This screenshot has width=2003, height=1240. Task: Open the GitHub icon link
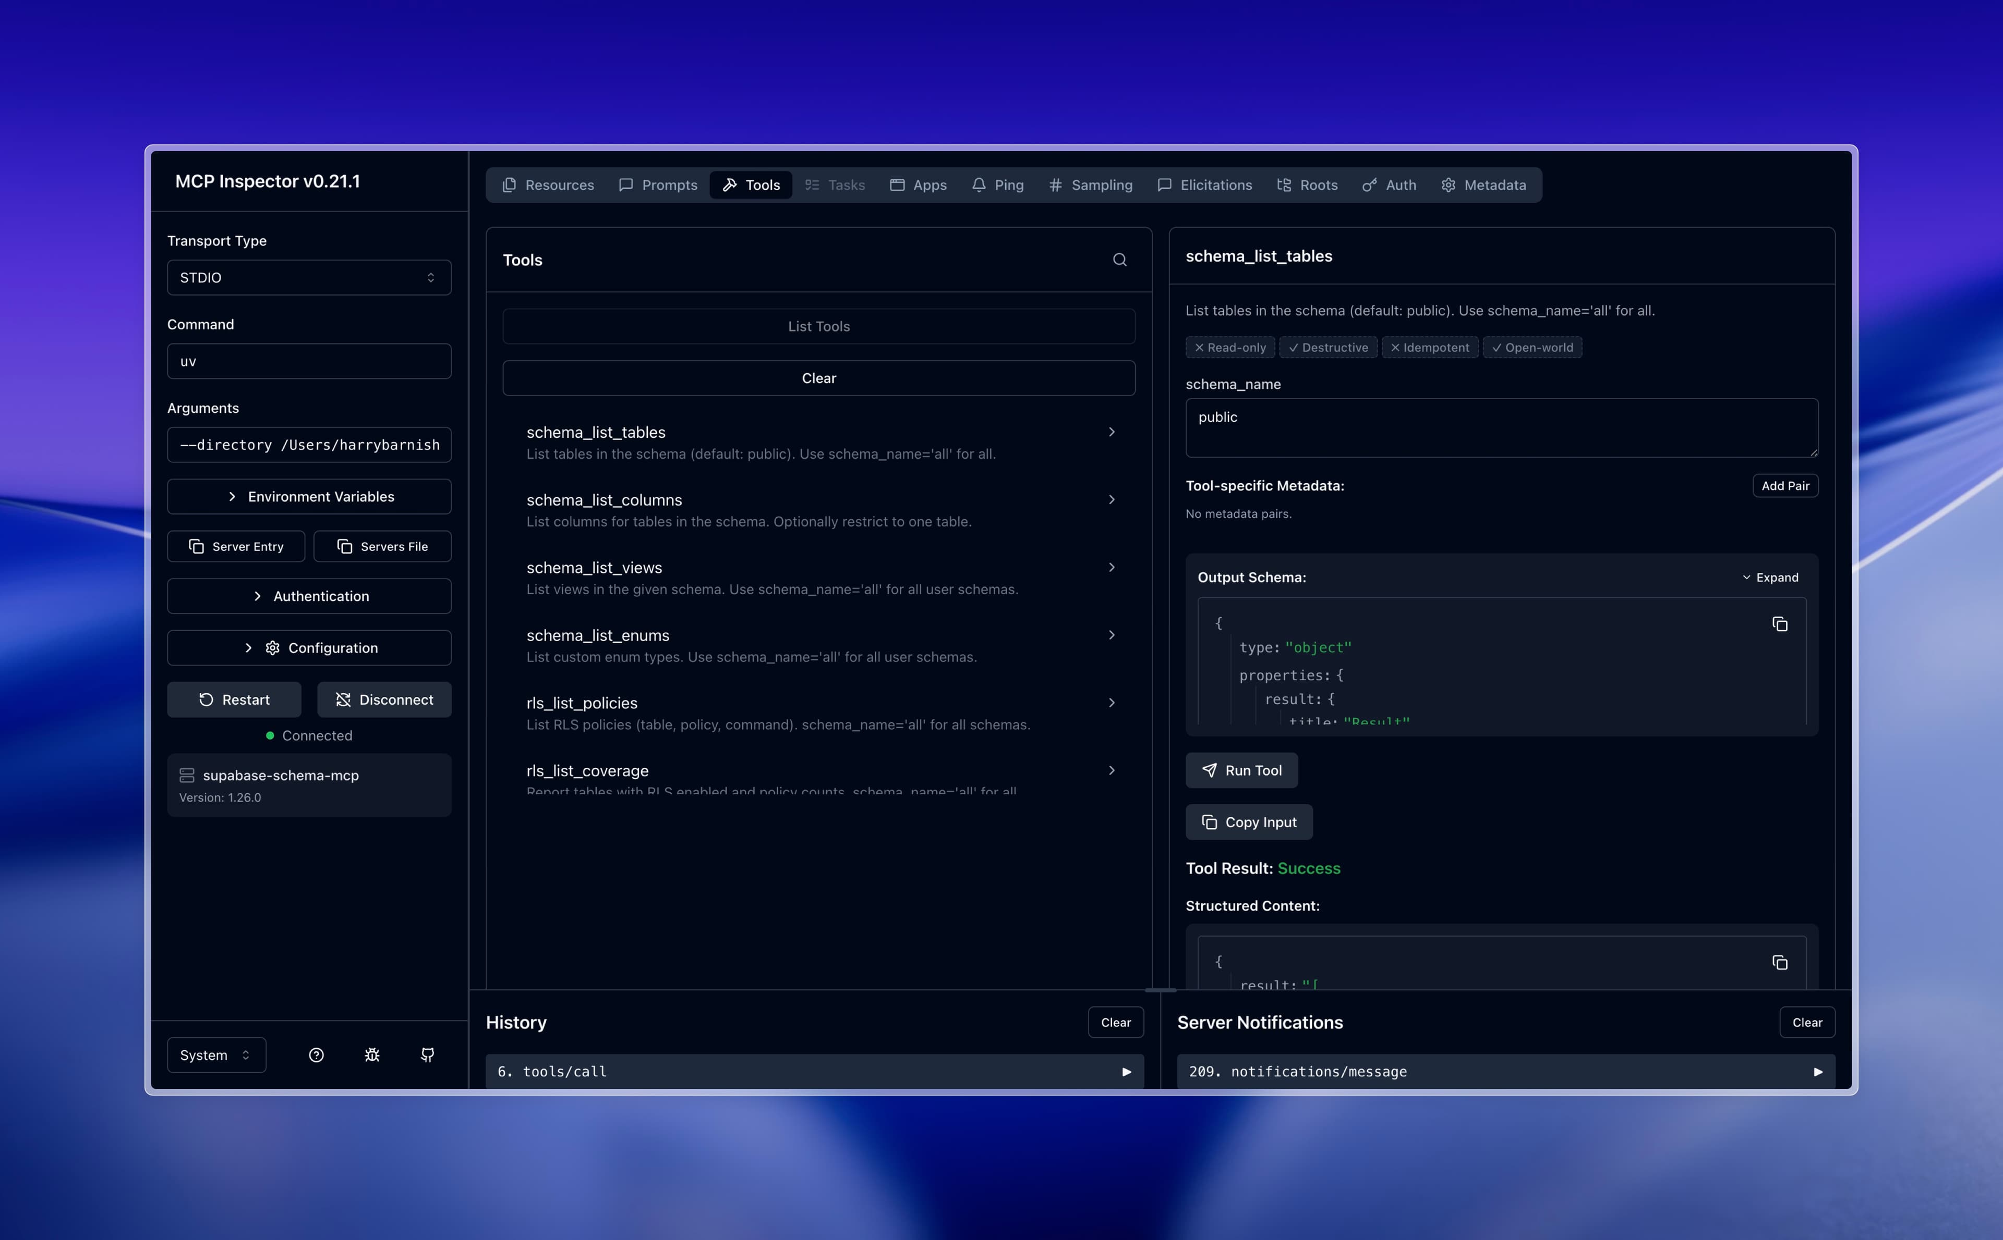[428, 1054]
